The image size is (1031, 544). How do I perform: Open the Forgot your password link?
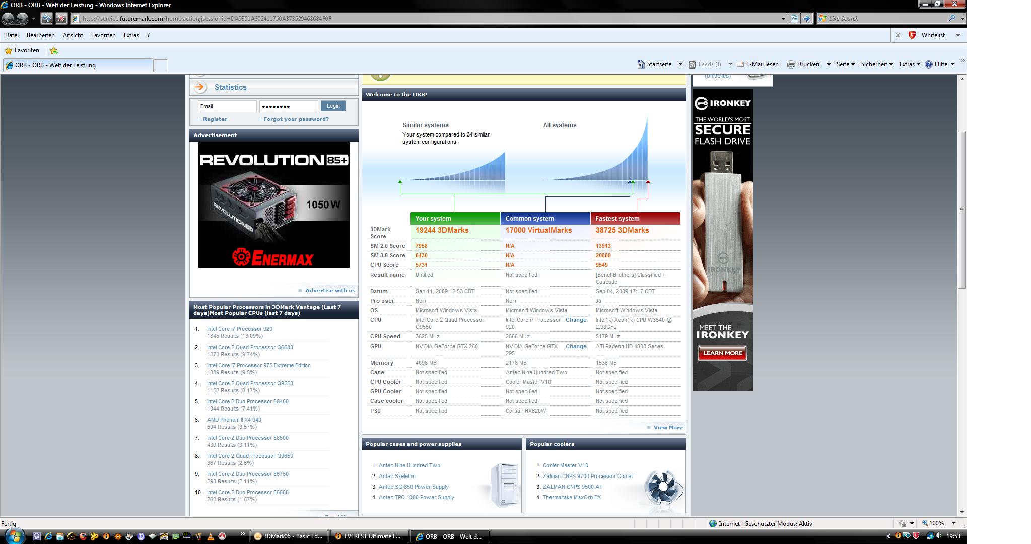click(x=296, y=119)
